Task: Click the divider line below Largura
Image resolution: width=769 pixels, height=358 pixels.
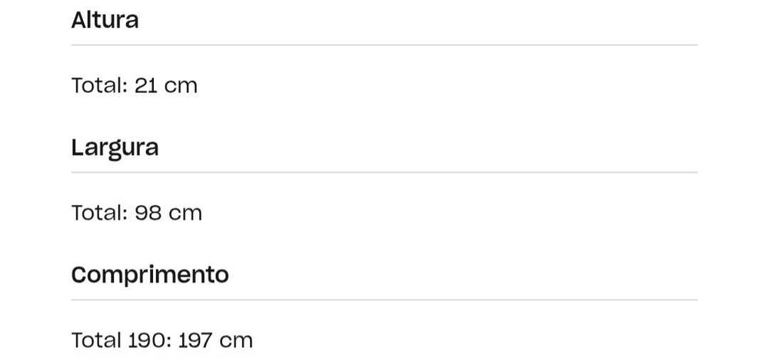Action: coord(384,172)
